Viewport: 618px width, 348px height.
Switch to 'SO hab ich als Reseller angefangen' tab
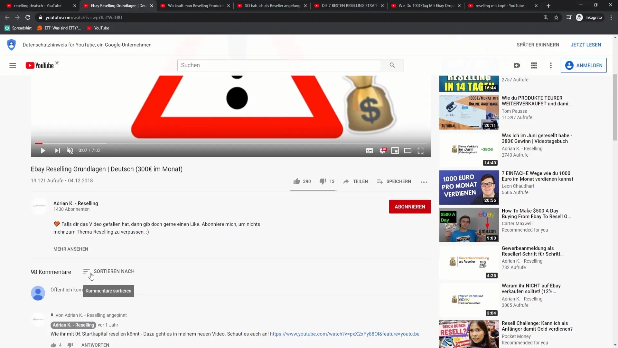tap(272, 5)
